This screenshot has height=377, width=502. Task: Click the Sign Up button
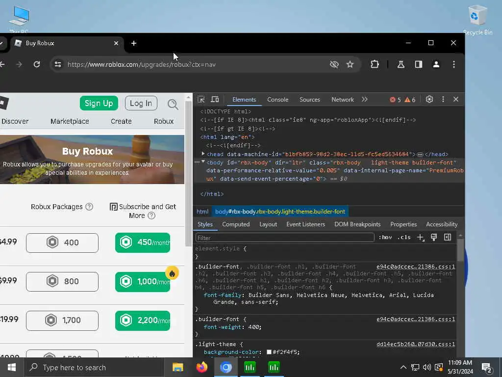[x=99, y=103]
